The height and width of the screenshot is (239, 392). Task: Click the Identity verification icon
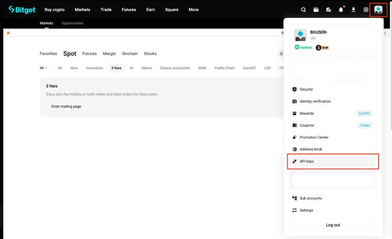[294, 101]
